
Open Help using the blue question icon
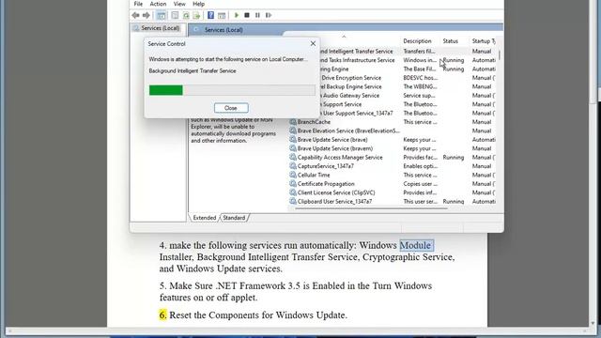tap(210, 15)
